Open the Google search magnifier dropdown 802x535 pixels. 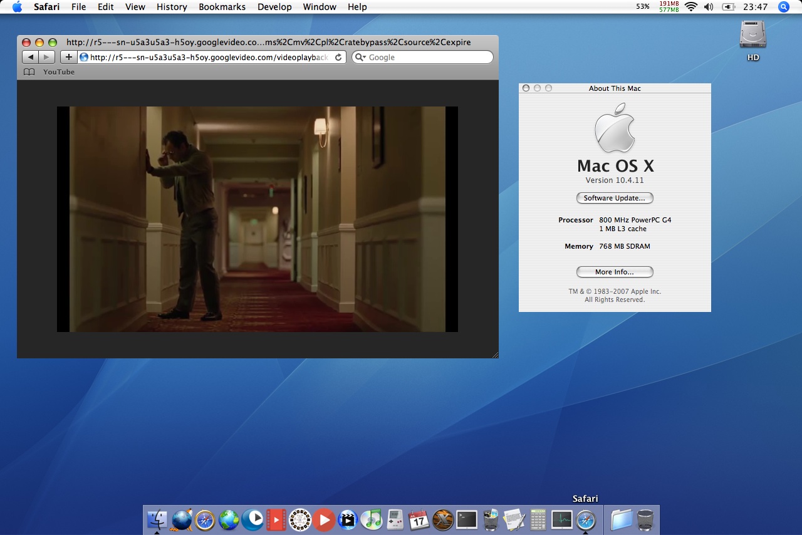click(x=360, y=57)
